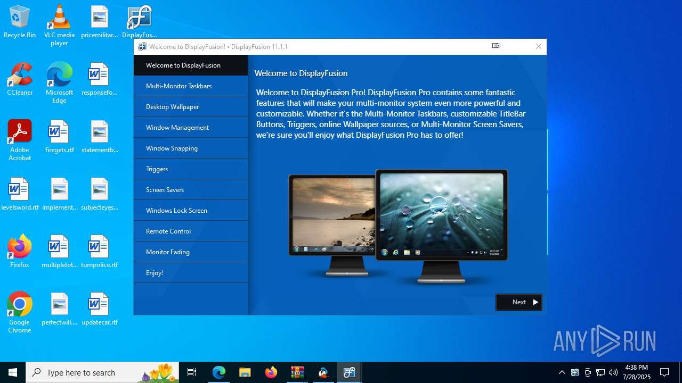View the Window Snapping section
Viewport: 682px width, 383px height.
pos(191,148)
